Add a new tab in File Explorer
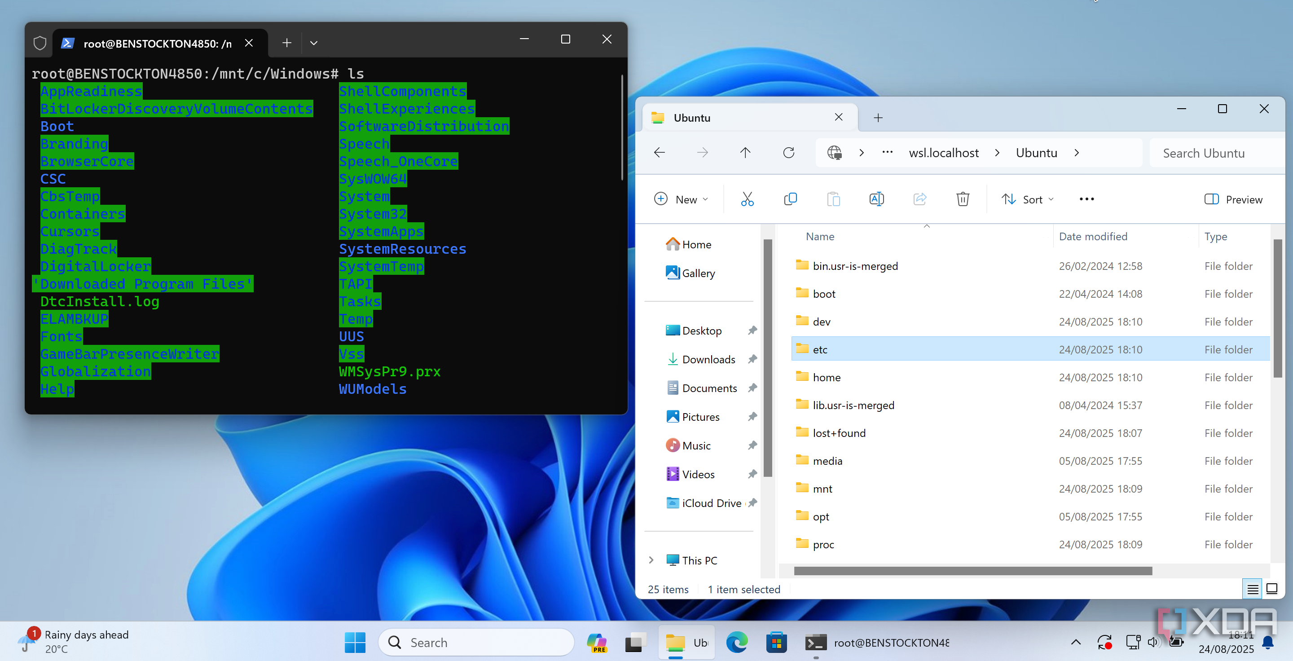 coord(878,118)
